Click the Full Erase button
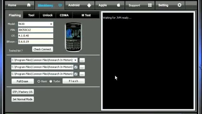The height and width of the screenshot is (114, 202). (22, 81)
